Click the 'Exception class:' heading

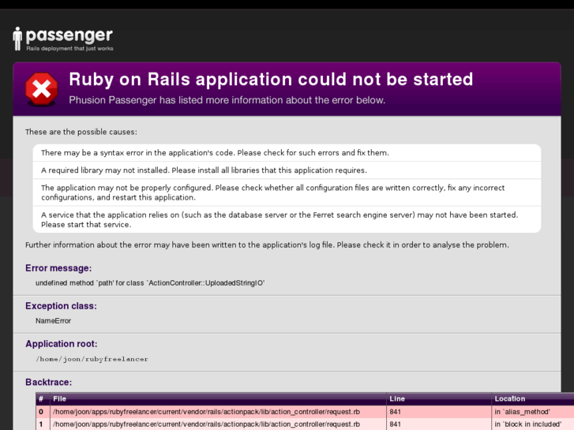tap(61, 306)
